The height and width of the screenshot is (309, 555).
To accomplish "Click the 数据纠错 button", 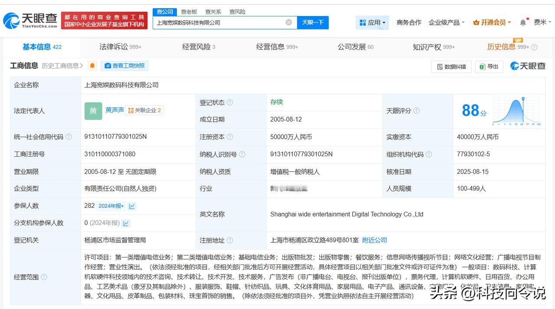I will coord(451,67).
